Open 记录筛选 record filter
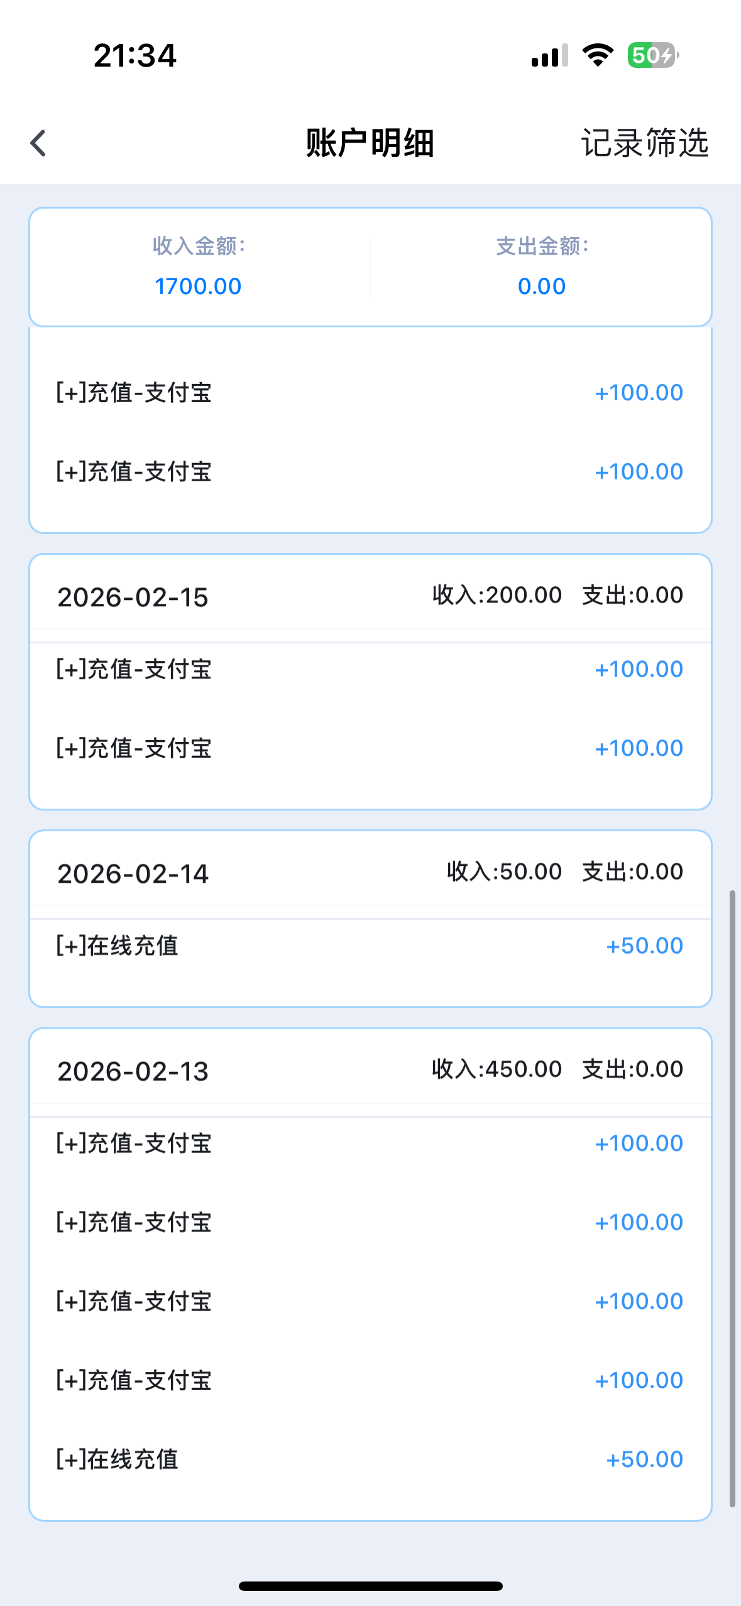 click(x=644, y=143)
